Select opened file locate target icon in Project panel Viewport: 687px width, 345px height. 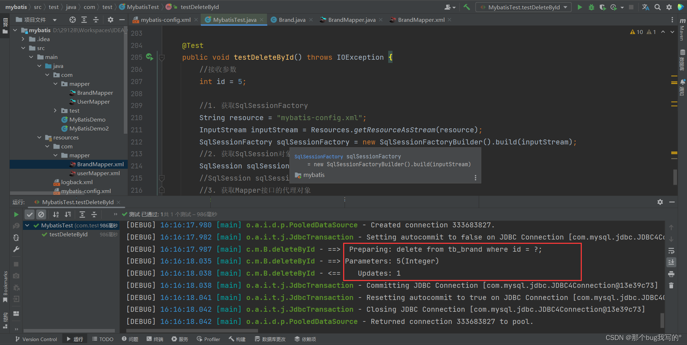tap(73, 20)
